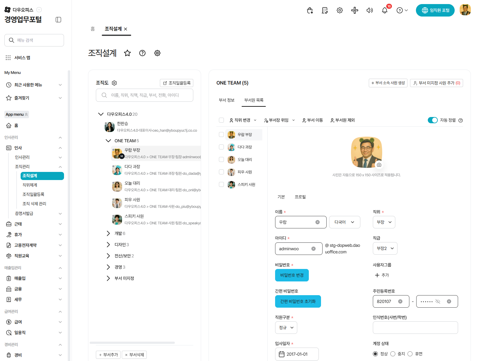Screen dimensions: 484x361
Task: Click camera icon to change profile photo
Action: (x=379, y=165)
